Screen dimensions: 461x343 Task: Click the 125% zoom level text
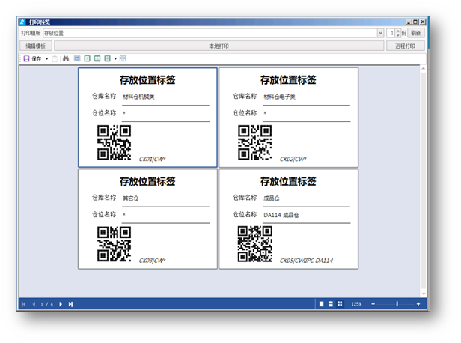(x=356, y=304)
